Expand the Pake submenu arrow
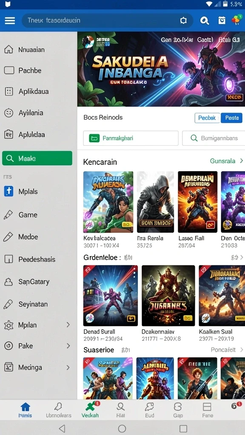This screenshot has height=435, width=245. coord(68,346)
